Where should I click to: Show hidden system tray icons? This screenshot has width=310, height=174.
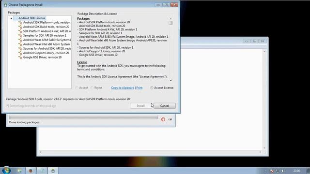[266, 171]
